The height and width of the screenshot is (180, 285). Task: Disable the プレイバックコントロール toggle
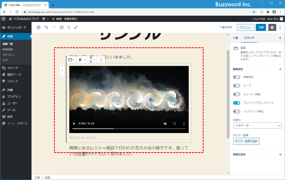point(236,103)
